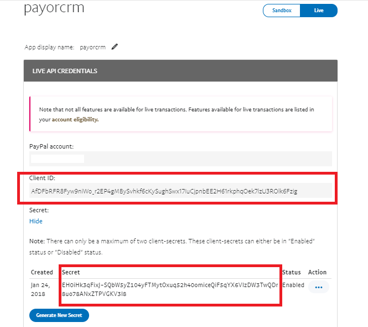Image resolution: width=368 pixels, height=327 pixels.
Task: Click the Enabled status of the secret
Action: [293, 285]
